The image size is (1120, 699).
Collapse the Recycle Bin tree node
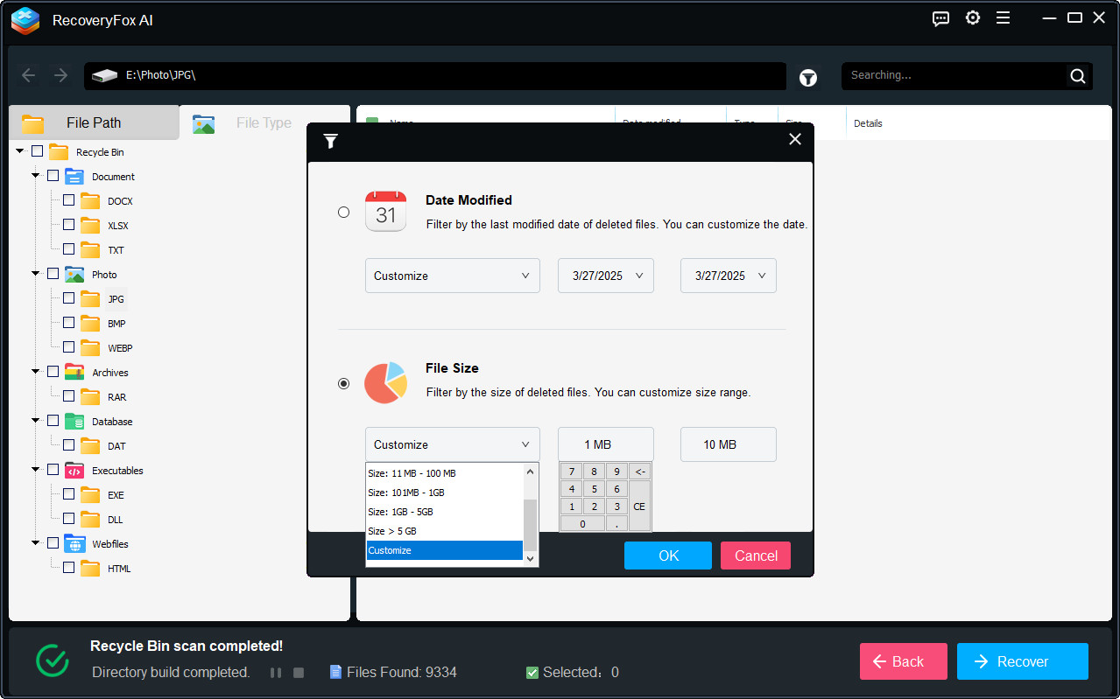pos(20,151)
